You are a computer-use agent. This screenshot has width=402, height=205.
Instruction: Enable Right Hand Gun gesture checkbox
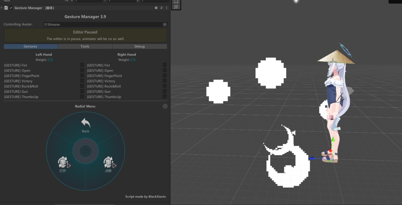pos(164,92)
